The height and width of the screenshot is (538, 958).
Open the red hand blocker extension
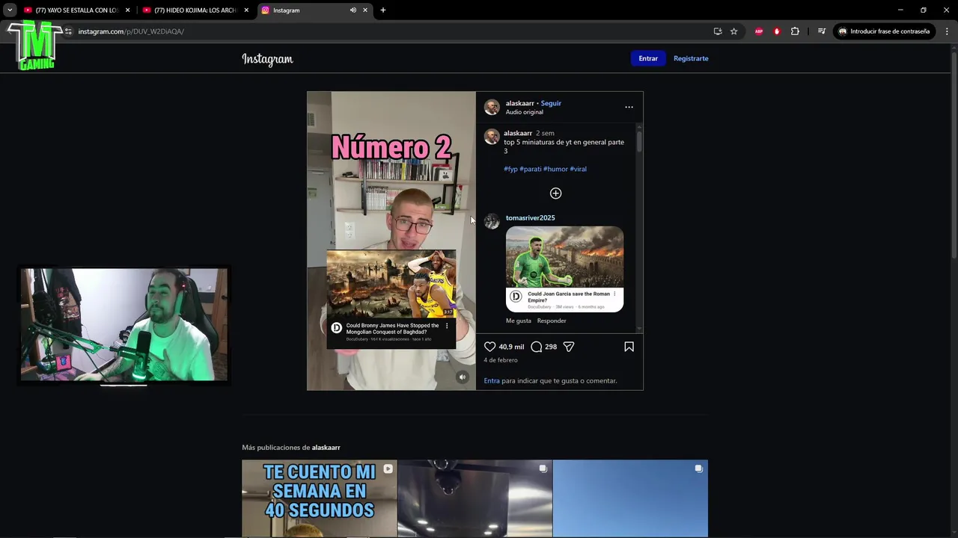(777, 31)
